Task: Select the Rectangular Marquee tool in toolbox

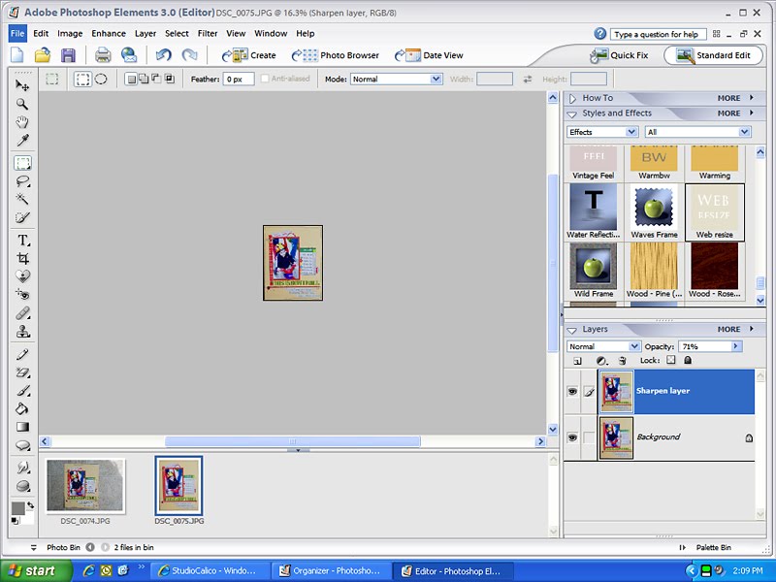Action: coord(22,163)
